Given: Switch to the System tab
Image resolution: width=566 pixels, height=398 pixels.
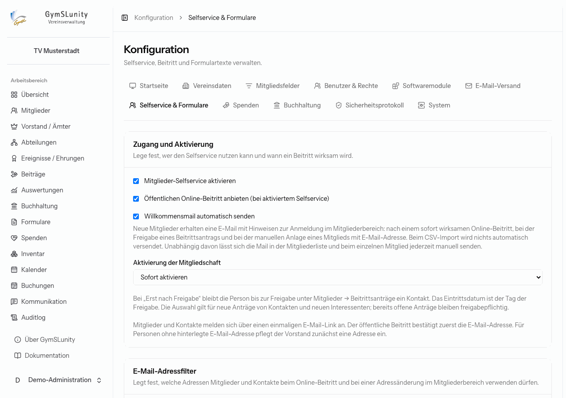Looking at the screenshot, I should (x=434, y=105).
